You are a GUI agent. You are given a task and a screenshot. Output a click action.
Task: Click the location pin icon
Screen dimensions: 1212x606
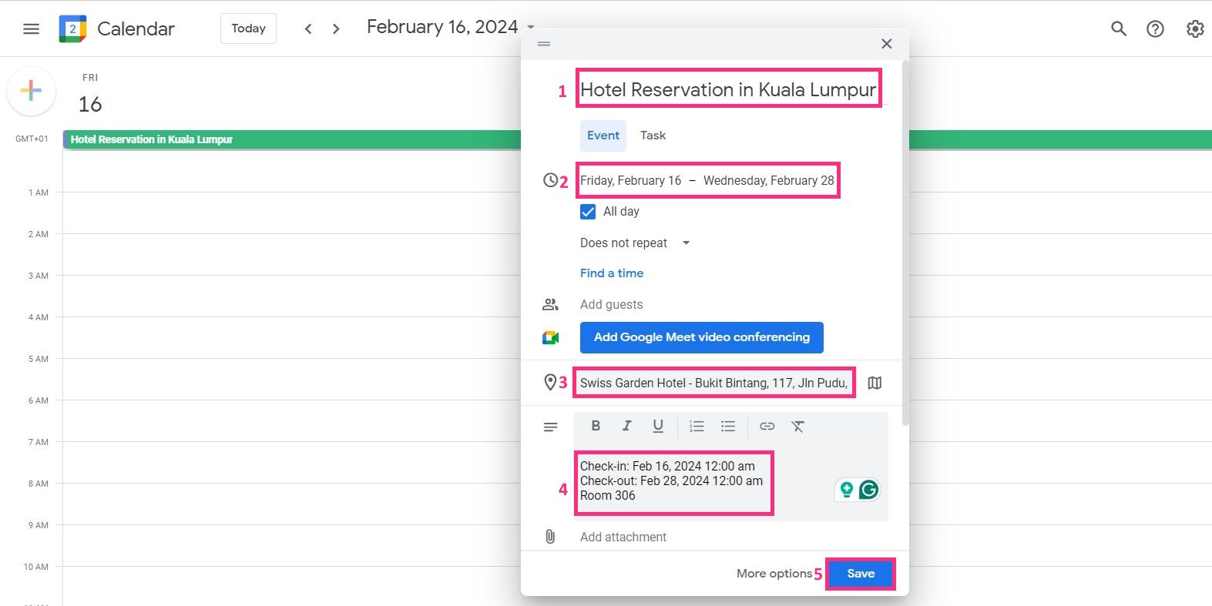click(550, 382)
